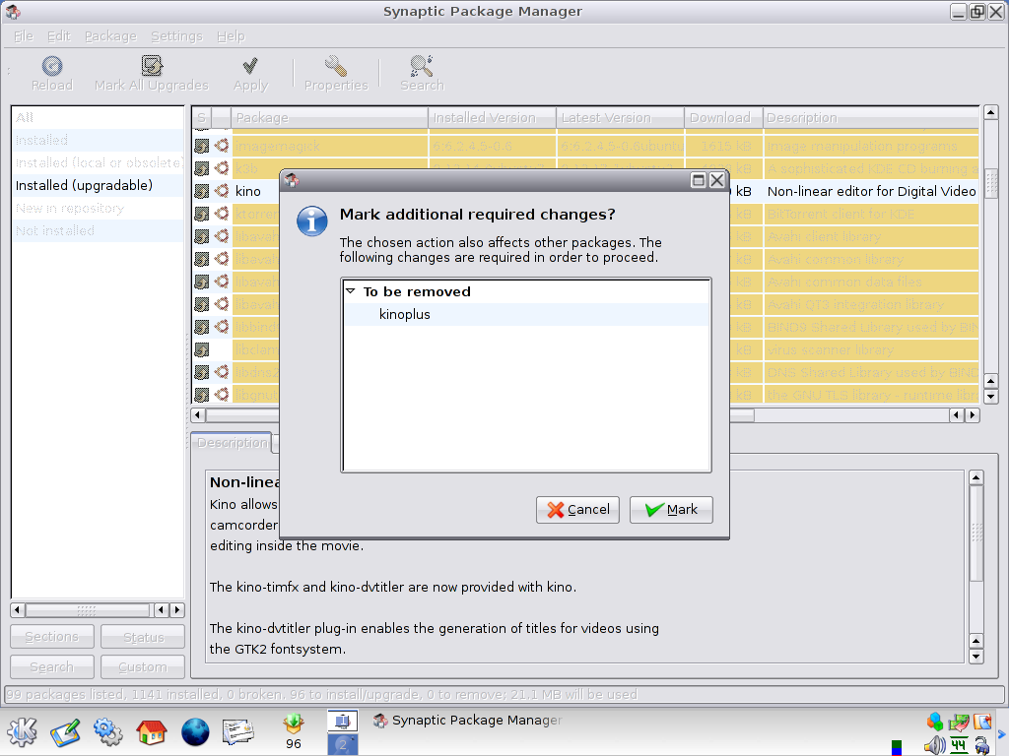
Task: Click package list scroll down arrow
Action: click(x=991, y=397)
